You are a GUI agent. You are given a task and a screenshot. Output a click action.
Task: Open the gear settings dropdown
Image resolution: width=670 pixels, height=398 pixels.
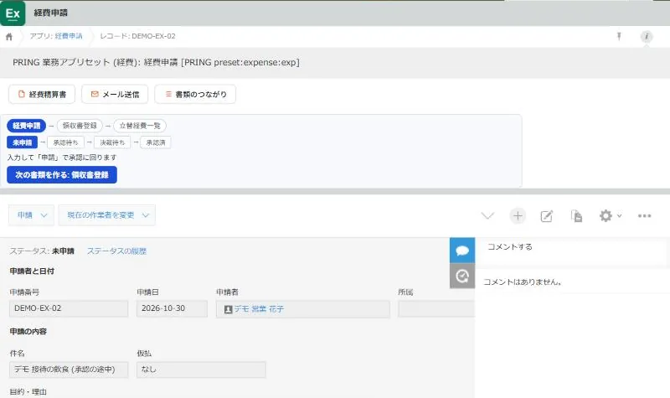[610, 216]
